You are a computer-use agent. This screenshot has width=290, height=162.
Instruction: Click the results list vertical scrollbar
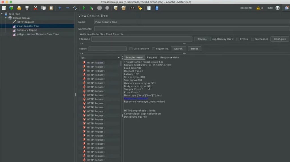(121, 64)
